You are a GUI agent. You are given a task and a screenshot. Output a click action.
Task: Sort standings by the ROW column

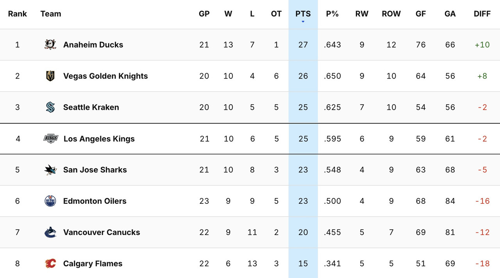[x=391, y=14]
